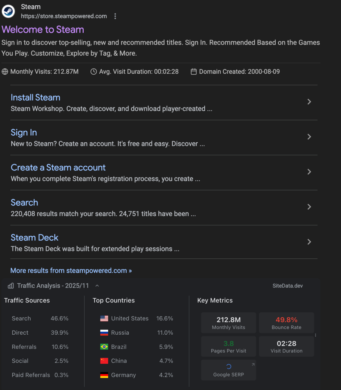Click the China flag icon
This screenshot has height=390, width=341.
[x=104, y=361]
